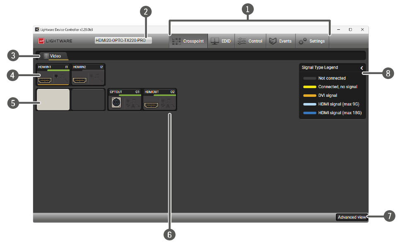Toggle the highlighted crosspoint connection square
The height and width of the screenshot is (247, 407).
click(x=53, y=100)
